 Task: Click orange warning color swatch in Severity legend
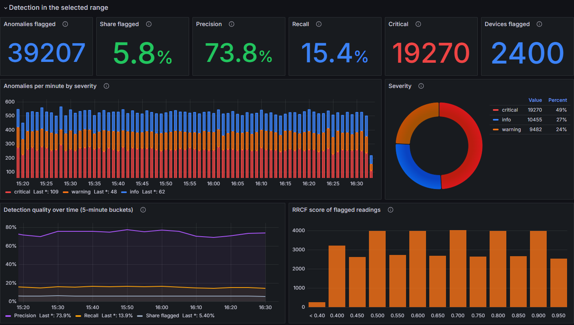pos(496,130)
